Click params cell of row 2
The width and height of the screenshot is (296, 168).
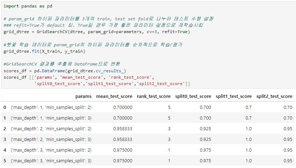pos(51,129)
